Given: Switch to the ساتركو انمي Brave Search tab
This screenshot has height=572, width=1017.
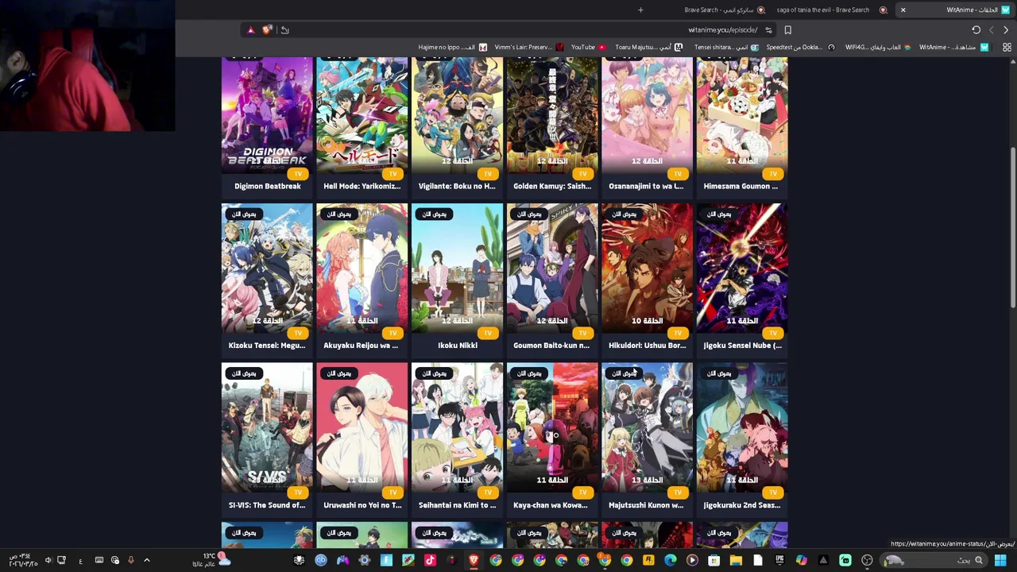Looking at the screenshot, I should [725, 10].
